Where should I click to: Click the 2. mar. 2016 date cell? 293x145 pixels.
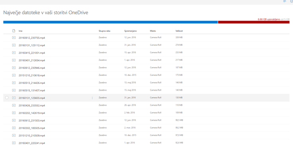(x=130, y=128)
